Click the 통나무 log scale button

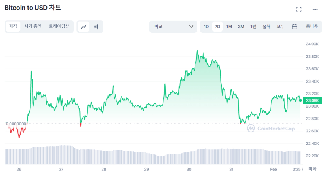tap(312, 27)
